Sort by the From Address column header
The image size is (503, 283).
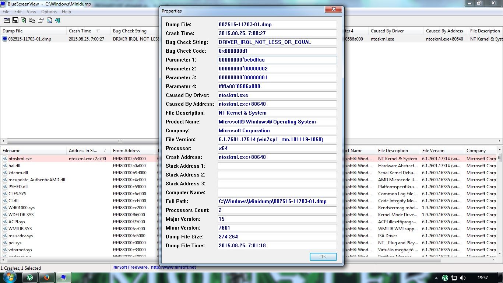pyautogui.click(x=133, y=151)
